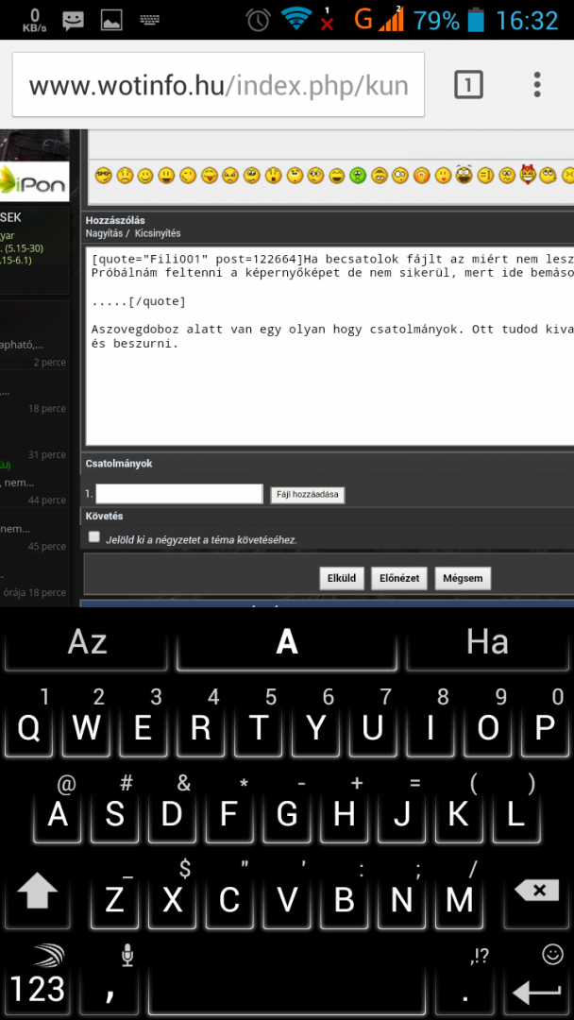574x1020 pixels.
Task: Insert the green sick smiley
Action: pyautogui.click(x=357, y=175)
